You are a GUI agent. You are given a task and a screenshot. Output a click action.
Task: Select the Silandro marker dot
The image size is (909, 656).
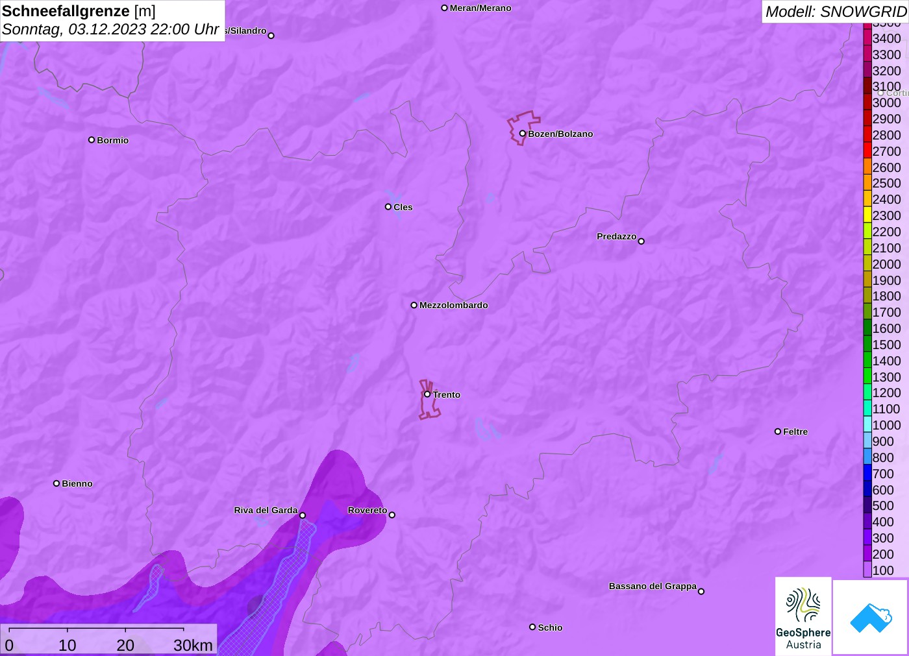(x=271, y=36)
